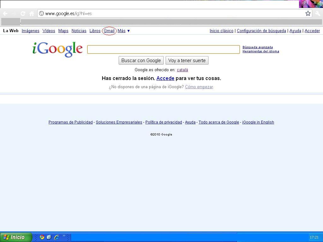The height and width of the screenshot is (242, 323).
Task: Click the footer Ayuda link
Action: pyautogui.click(x=190, y=122)
